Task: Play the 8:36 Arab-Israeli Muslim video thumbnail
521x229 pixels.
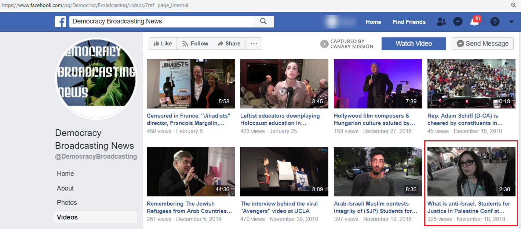Action: 378,172
